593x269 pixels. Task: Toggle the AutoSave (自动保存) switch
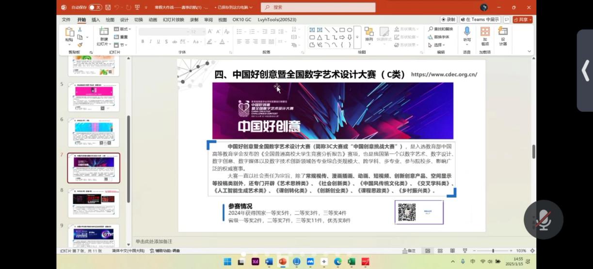(96, 7)
